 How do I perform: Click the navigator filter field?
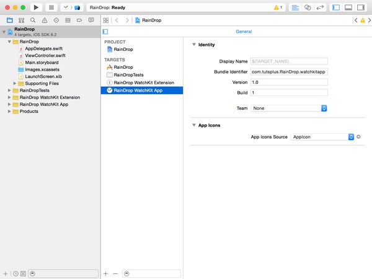[x=63, y=273]
